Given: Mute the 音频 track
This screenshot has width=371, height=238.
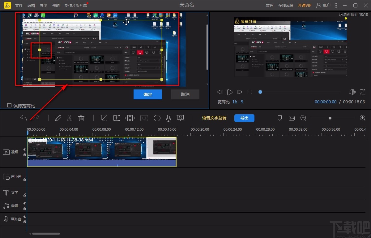Looking at the screenshot, I should point(25,203).
